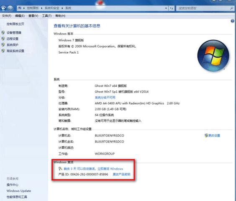236x201 pixels.
Task: Open the 帮助(H) menu
Action: pyautogui.click(x=60, y=16)
